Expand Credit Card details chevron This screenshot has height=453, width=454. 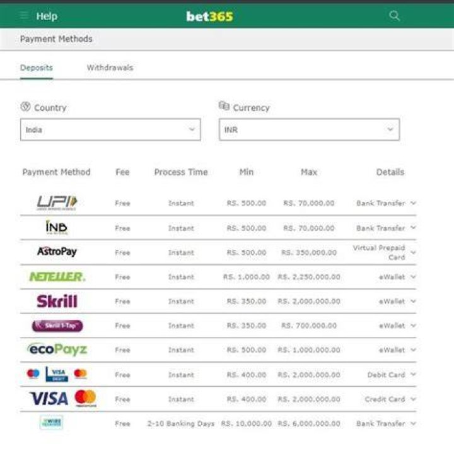pyautogui.click(x=413, y=399)
